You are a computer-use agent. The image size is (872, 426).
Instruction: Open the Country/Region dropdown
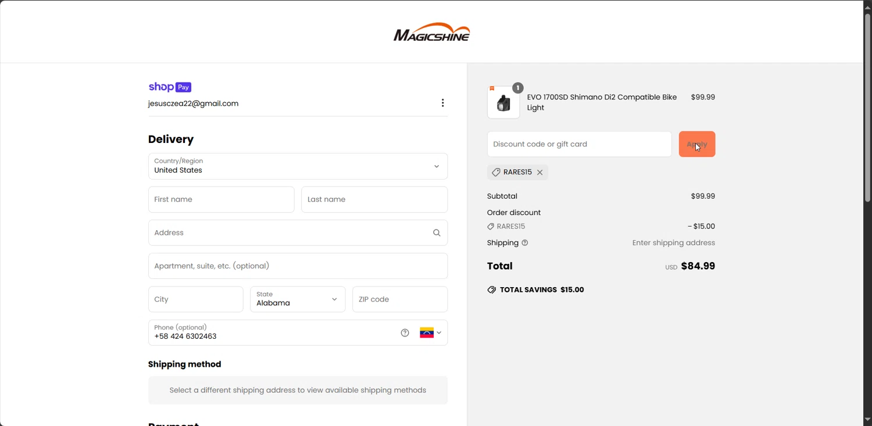coord(298,166)
